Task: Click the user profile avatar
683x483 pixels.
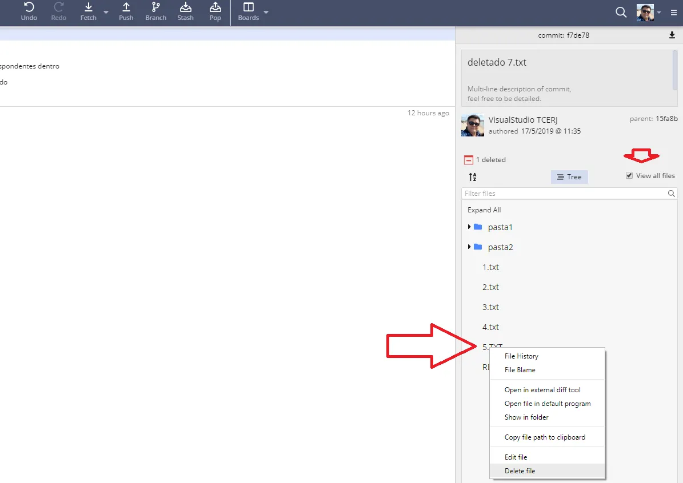Action: coord(645,12)
